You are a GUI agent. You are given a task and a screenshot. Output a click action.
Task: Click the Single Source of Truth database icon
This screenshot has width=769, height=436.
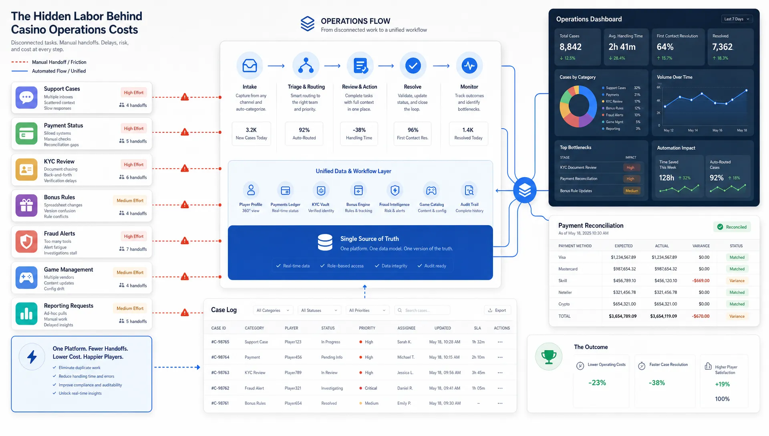[325, 242]
